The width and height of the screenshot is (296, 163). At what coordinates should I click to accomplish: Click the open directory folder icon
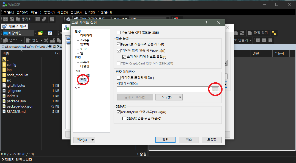coord(40,33)
